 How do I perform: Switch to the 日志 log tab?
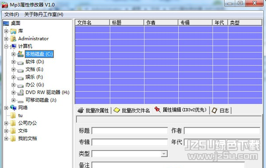220,111
